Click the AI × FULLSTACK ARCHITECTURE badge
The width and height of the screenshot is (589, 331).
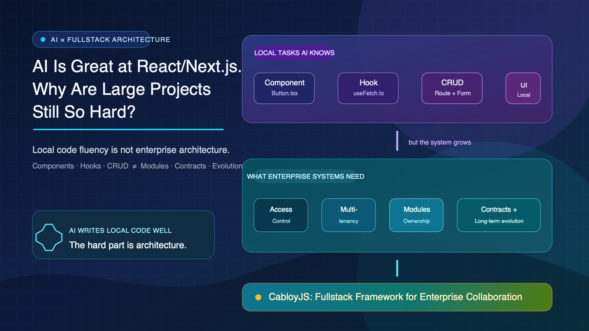click(91, 39)
